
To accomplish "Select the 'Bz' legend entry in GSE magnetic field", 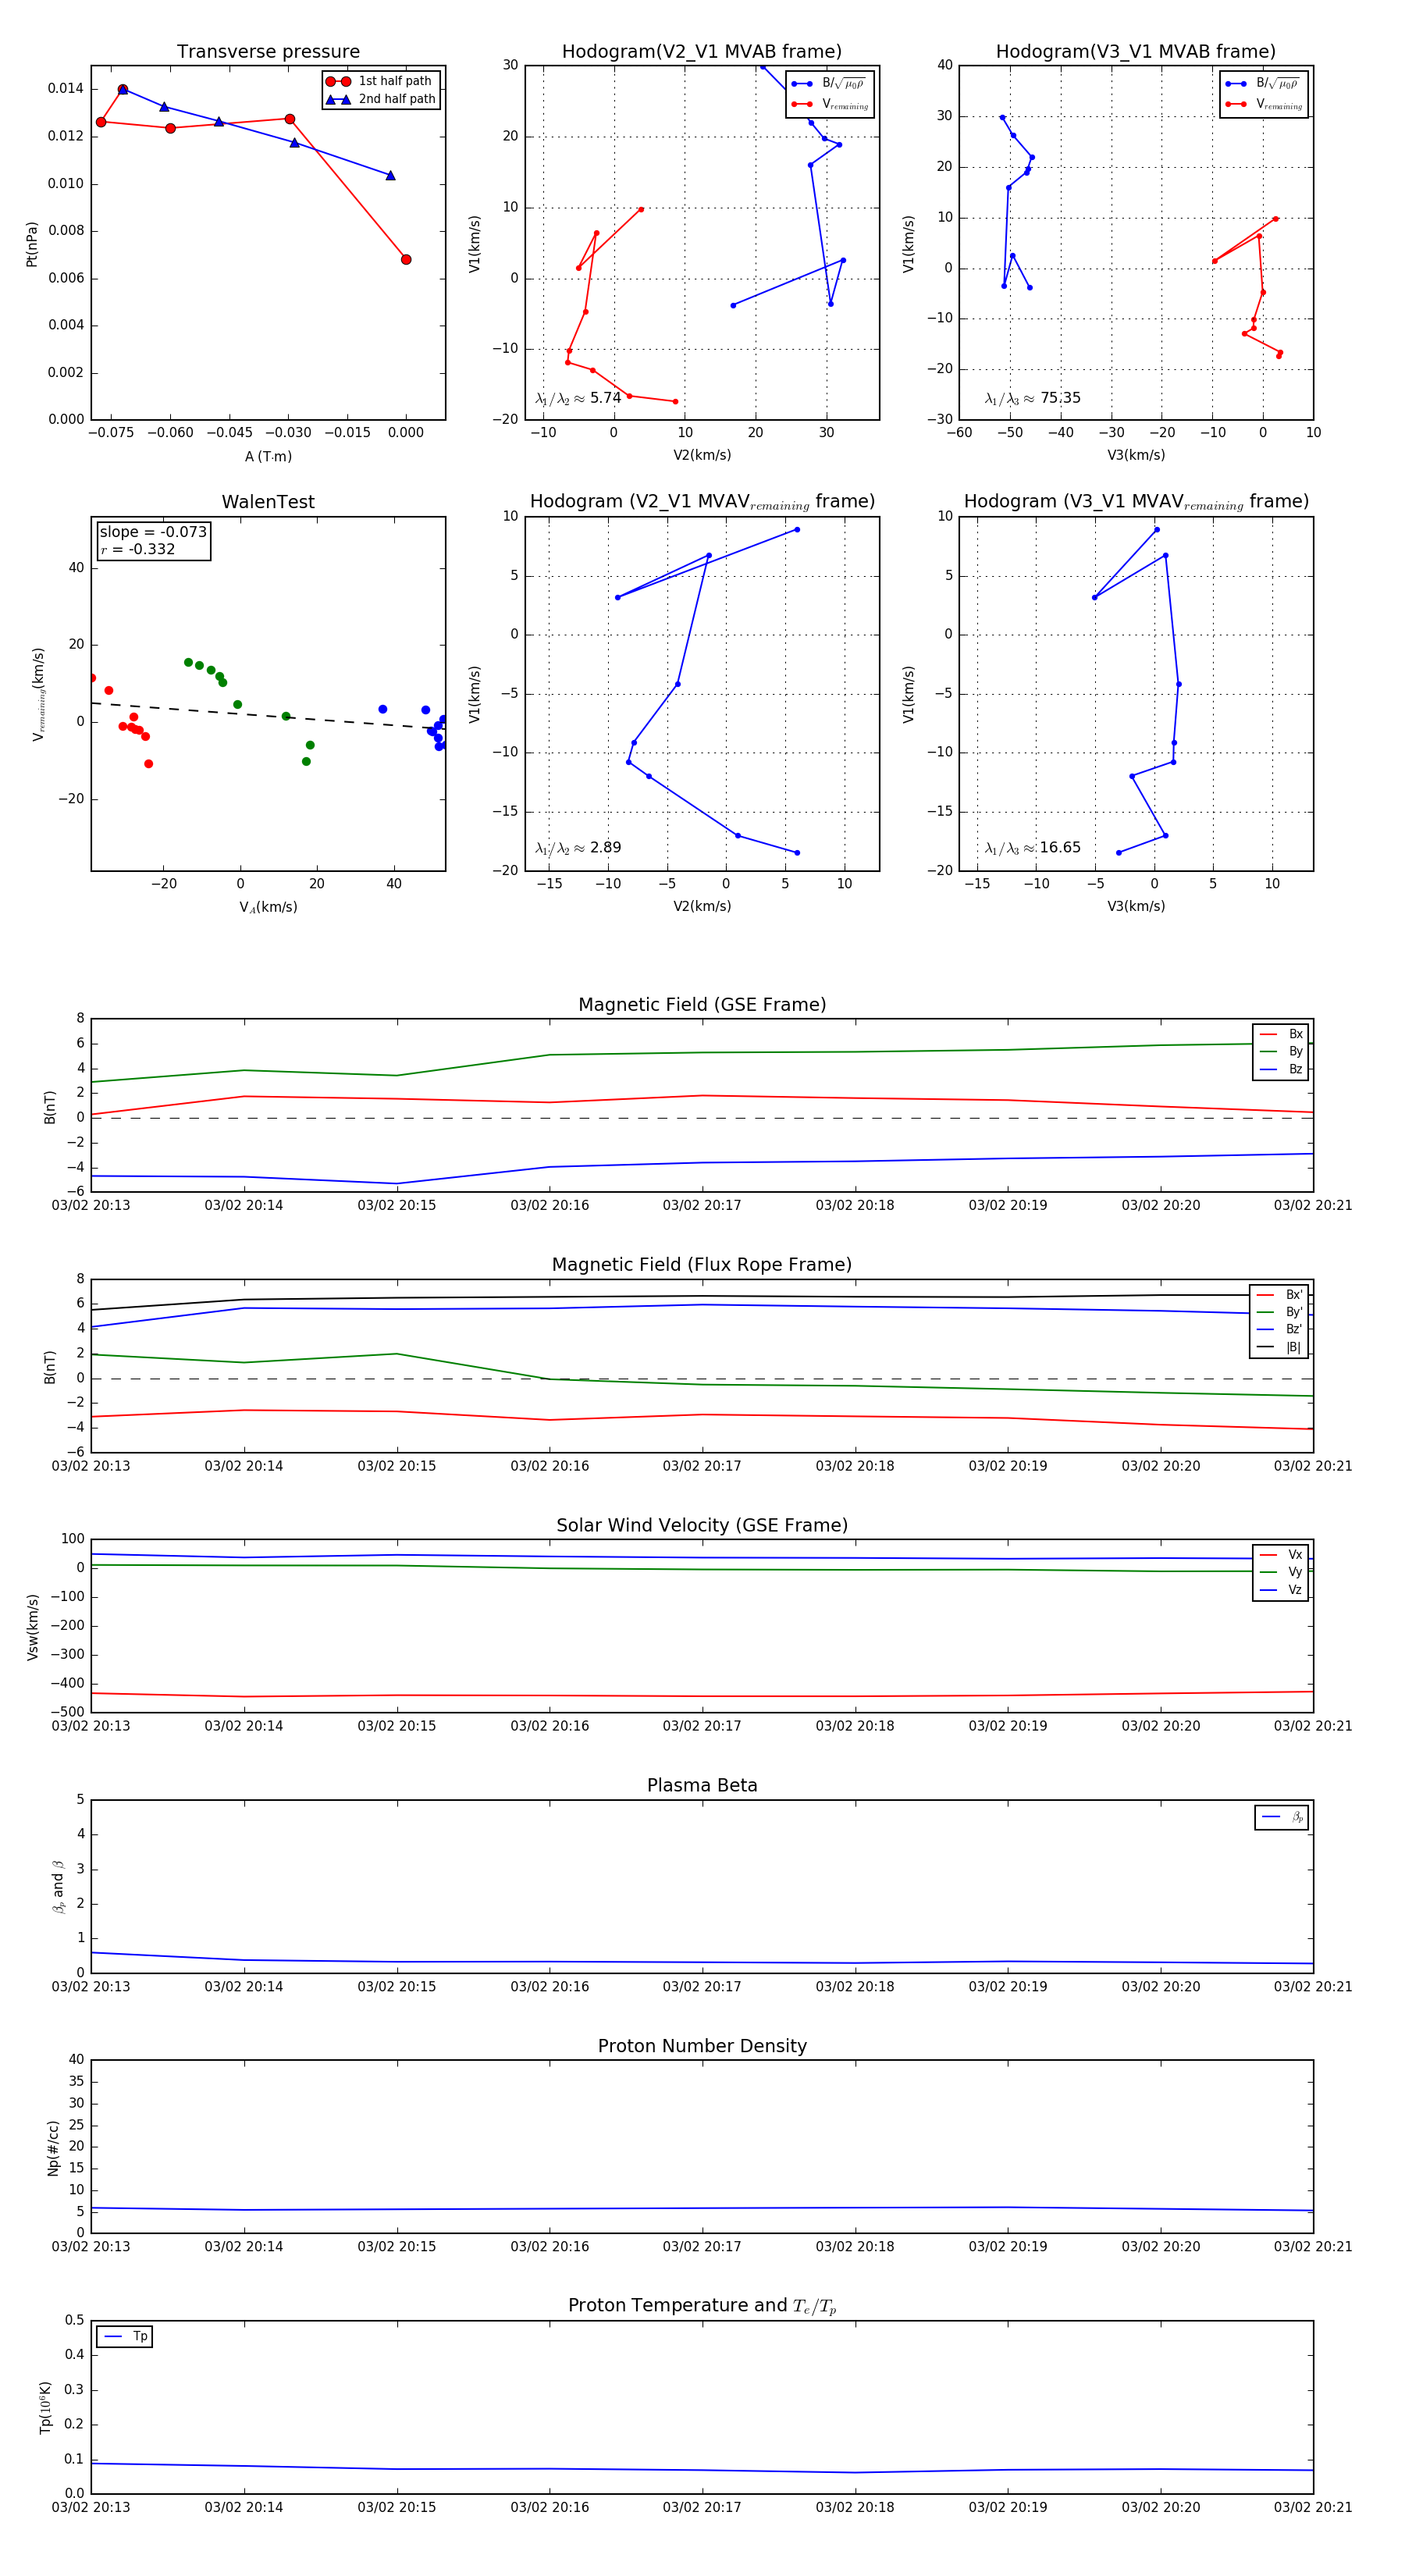I will coord(1281,1069).
